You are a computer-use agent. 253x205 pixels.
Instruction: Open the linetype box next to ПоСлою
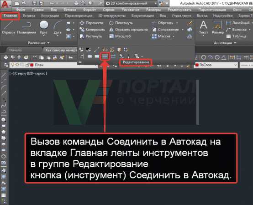point(247,65)
